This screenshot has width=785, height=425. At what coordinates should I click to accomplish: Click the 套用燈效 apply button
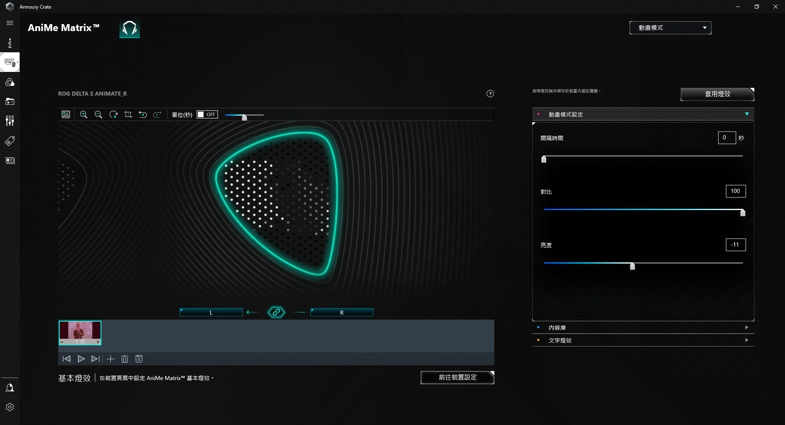[718, 94]
